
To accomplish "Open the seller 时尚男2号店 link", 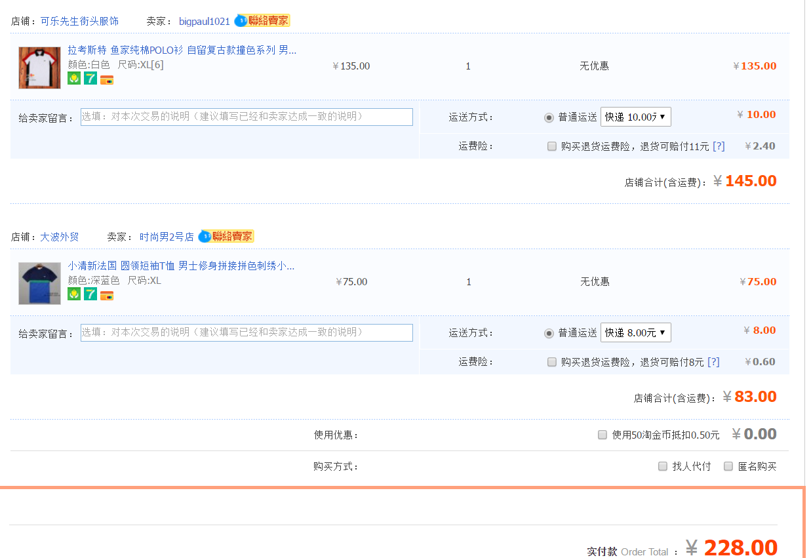I will 167,237.
